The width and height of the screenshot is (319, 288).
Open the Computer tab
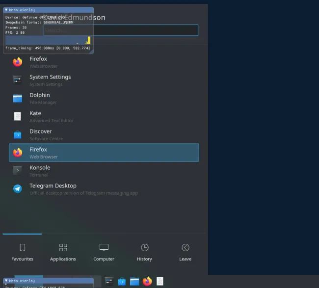point(104,252)
